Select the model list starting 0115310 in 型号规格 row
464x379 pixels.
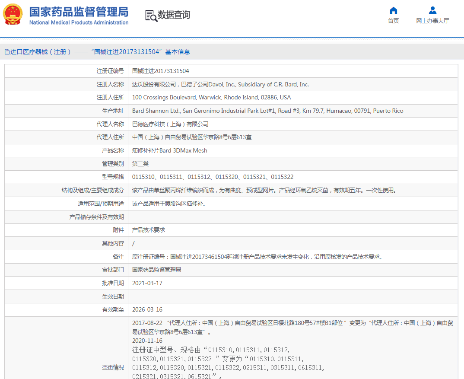coord(213,177)
